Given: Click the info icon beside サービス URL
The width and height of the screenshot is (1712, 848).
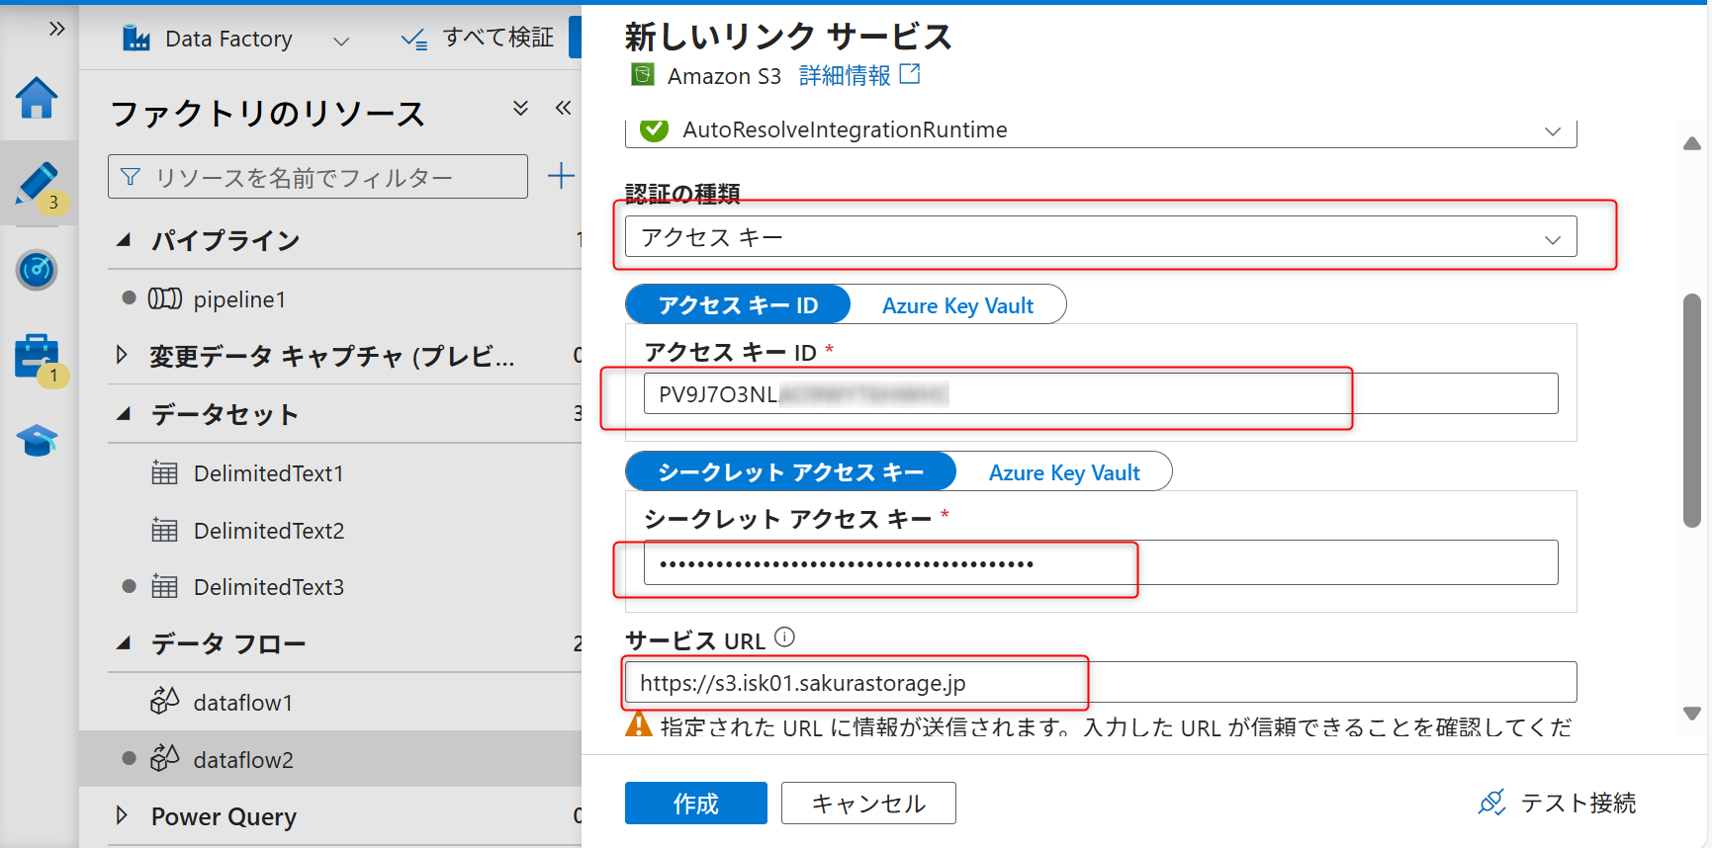Looking at the screenshot, I should [x=784, y=637].
